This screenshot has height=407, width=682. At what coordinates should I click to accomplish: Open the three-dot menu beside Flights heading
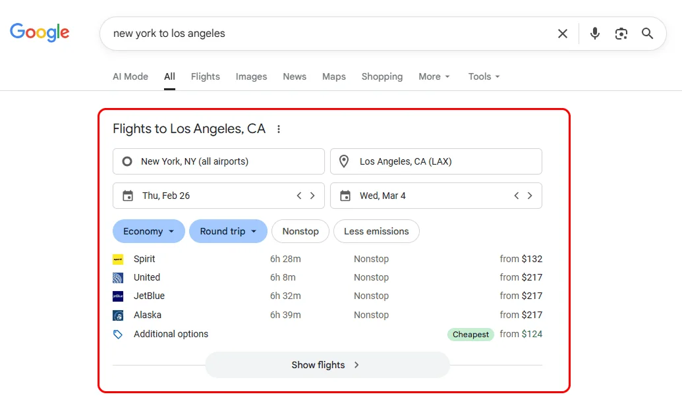(x=279, y=129)
